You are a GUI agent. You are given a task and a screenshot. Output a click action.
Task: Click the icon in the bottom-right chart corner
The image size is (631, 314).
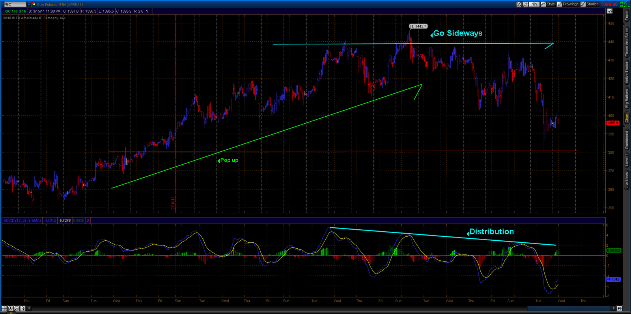(620, 308)
